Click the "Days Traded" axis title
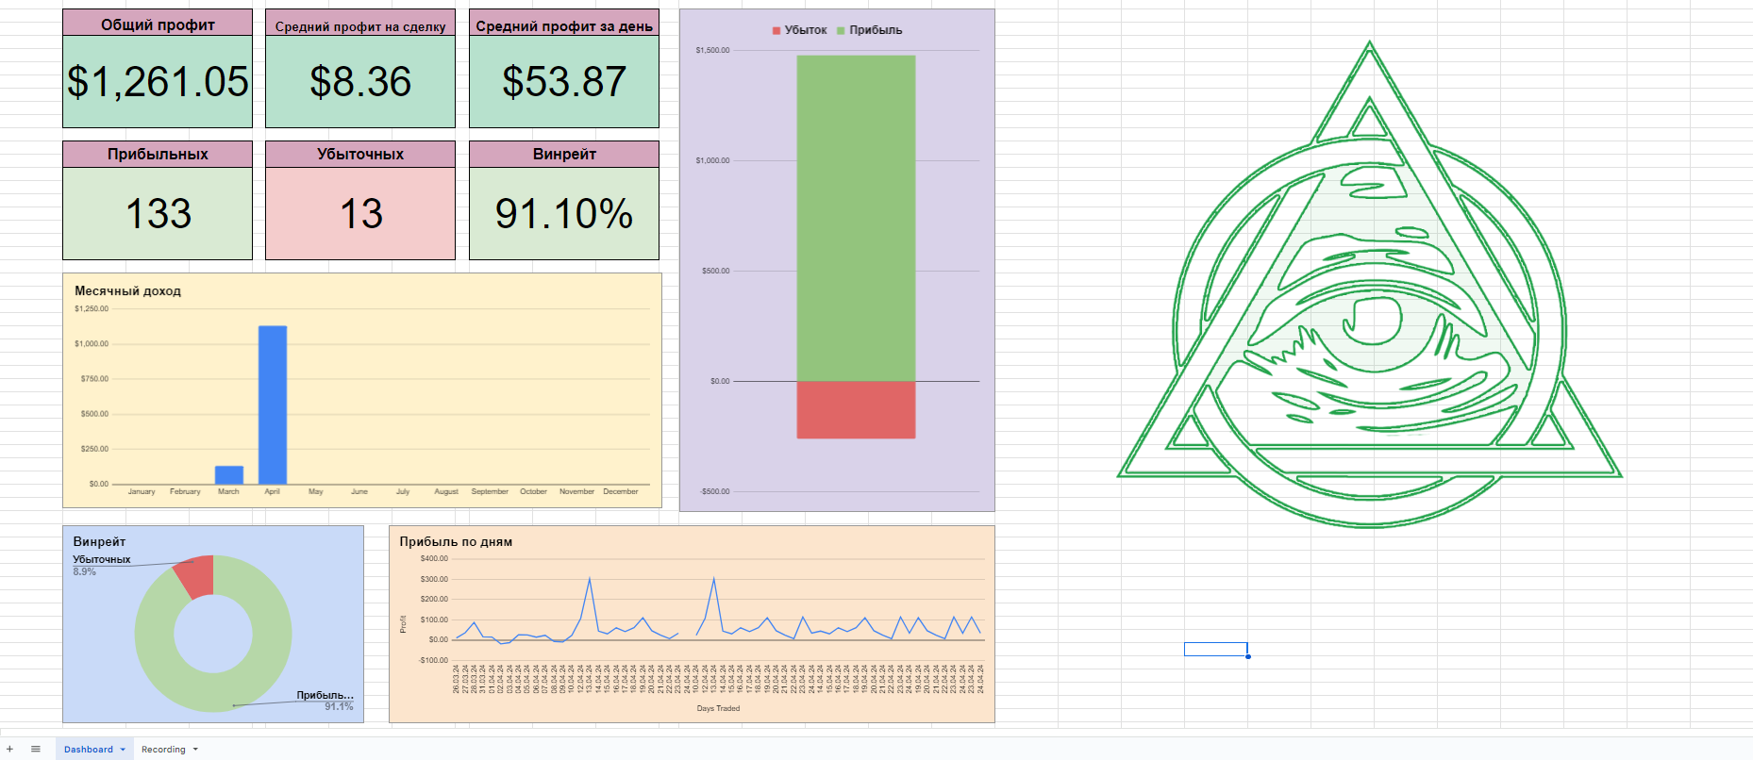 click(x=718, y=708)
